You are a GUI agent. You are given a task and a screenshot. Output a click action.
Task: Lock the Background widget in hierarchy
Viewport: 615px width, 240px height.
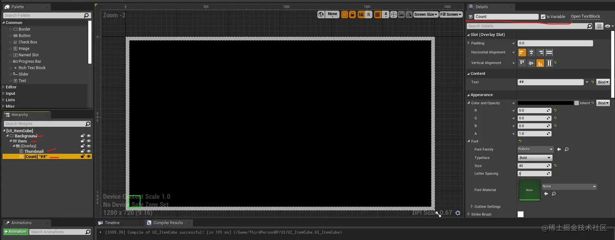(83, 136)
